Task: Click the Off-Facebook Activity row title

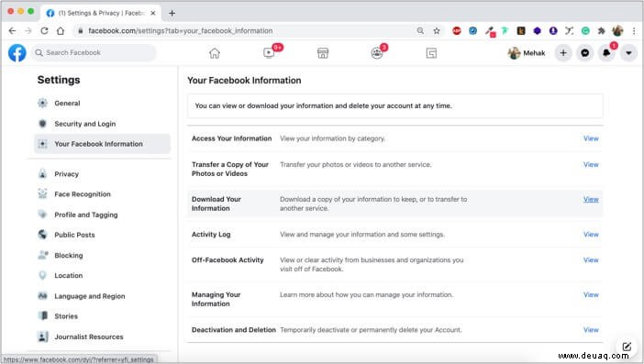Action: click(228, 260)
